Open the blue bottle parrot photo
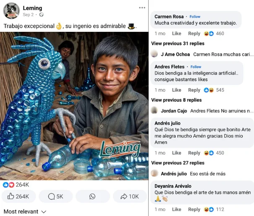This screenshot has width=254, height=216. (74, 106)
